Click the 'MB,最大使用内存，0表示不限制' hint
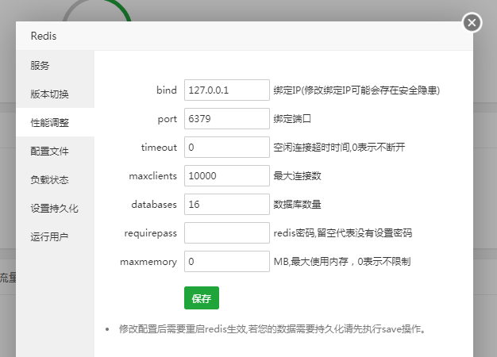Viewport: 497px width, 357px height. pos(342,262)
